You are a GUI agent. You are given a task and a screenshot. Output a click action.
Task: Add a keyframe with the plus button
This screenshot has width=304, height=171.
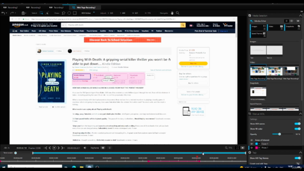tap(103, 148)
